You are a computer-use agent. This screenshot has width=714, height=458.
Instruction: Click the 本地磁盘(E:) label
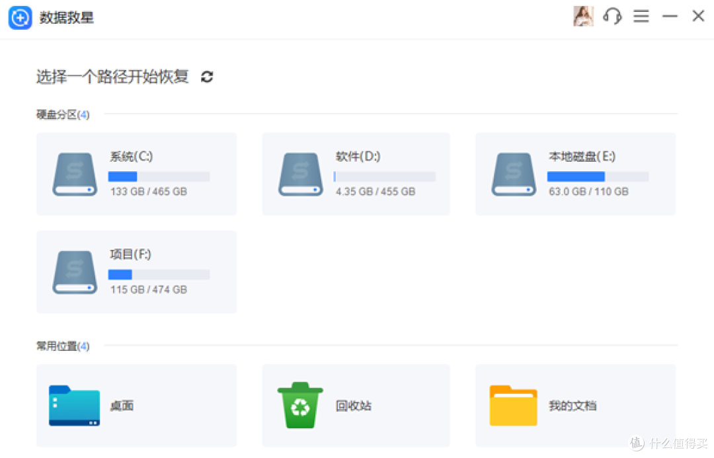[582, 157]
